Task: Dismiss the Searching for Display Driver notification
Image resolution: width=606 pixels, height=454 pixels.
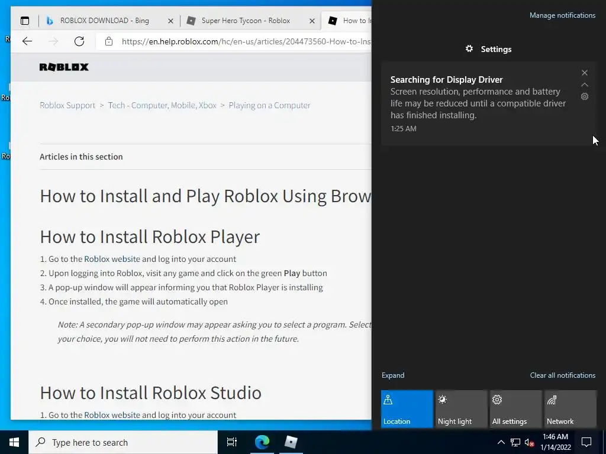Action: [584, 73]
